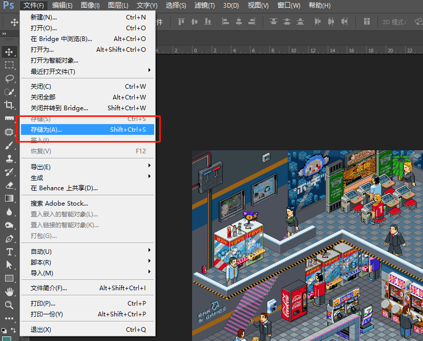Select the Pen tool

(x=9, y=238)
